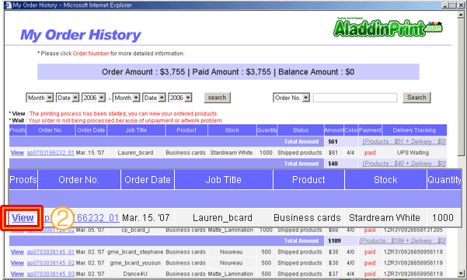Click the Amount column header

333,130
